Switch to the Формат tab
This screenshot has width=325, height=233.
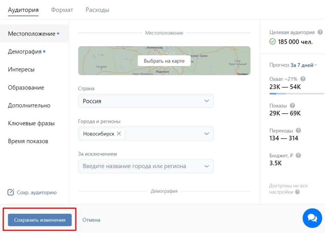tap(62, 10)
